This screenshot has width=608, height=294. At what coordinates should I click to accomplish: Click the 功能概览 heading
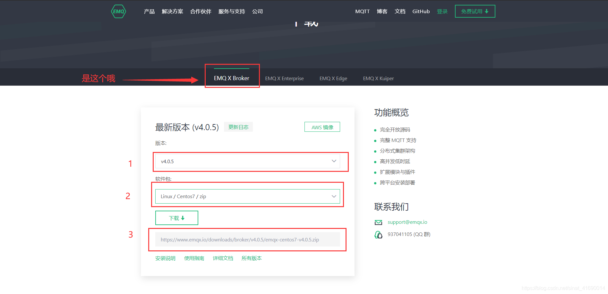point(391,113)
